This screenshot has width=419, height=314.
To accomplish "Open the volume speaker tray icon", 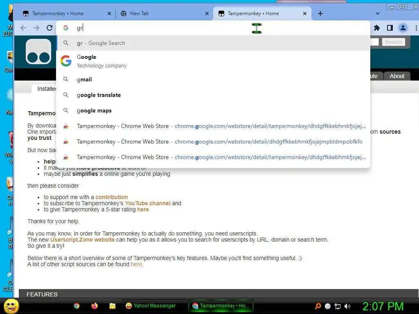I will 347,306.
